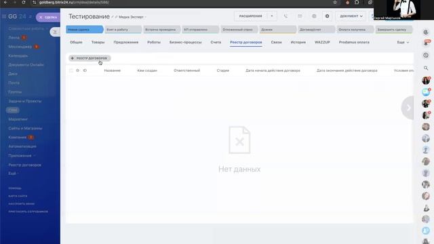Open first contact avatar below the search icon

(426, 81)
